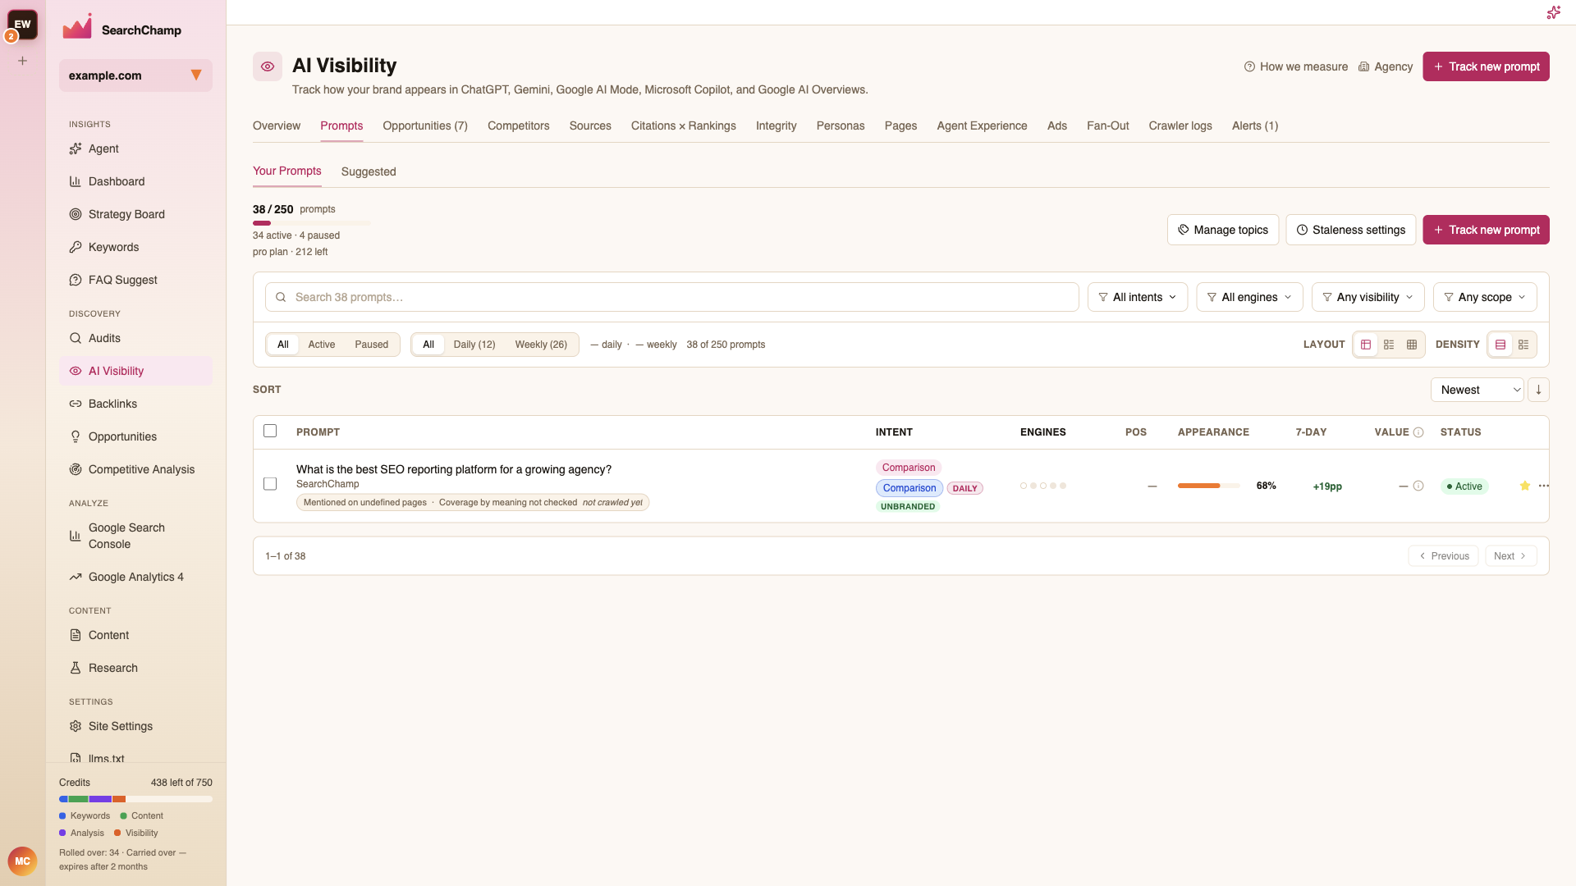Click the SearchChamp logo icon
Screen dimensions: 1576x886
point(77,27)
